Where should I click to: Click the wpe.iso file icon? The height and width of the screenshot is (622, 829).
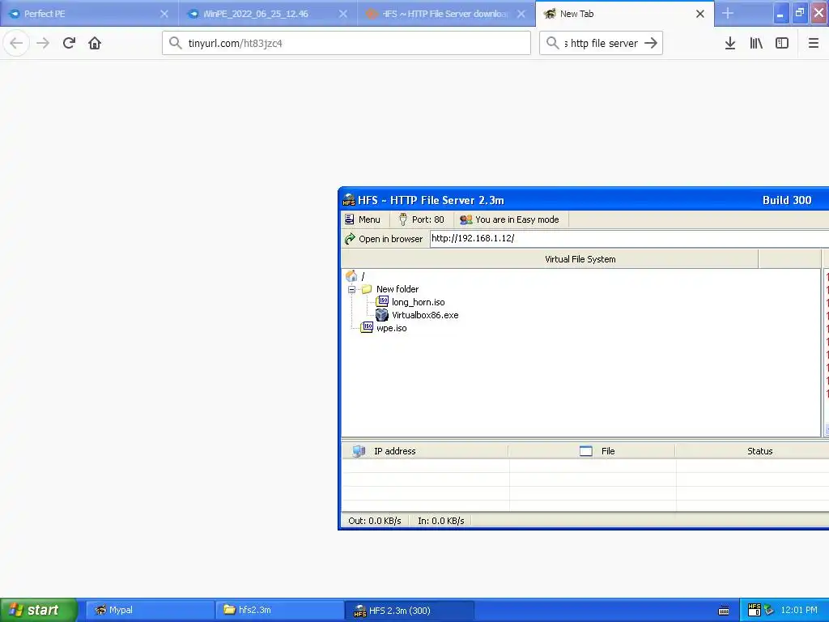point(367,327)
